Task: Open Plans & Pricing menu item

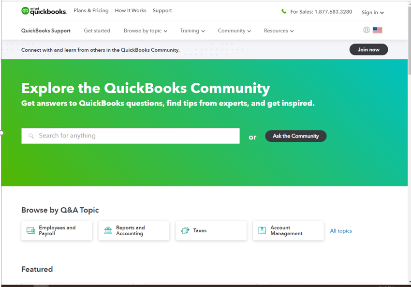Action: point(91,11)
